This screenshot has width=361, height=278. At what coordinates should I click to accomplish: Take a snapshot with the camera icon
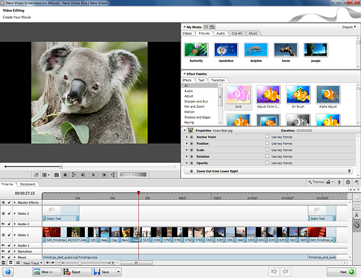click(x=56, y=174)
